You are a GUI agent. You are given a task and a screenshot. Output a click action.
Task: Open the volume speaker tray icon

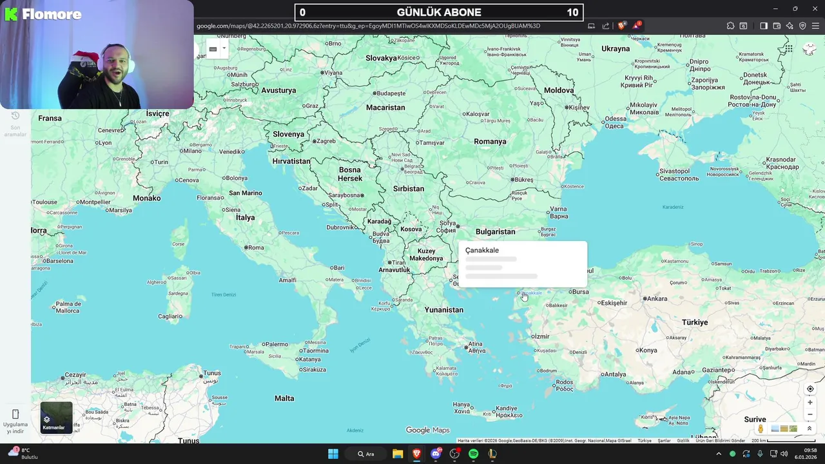point(784,454)
